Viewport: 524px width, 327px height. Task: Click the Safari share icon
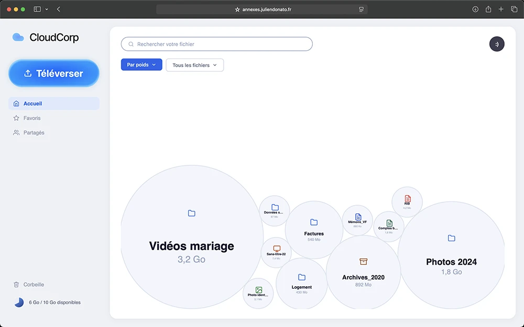(488, 9)
